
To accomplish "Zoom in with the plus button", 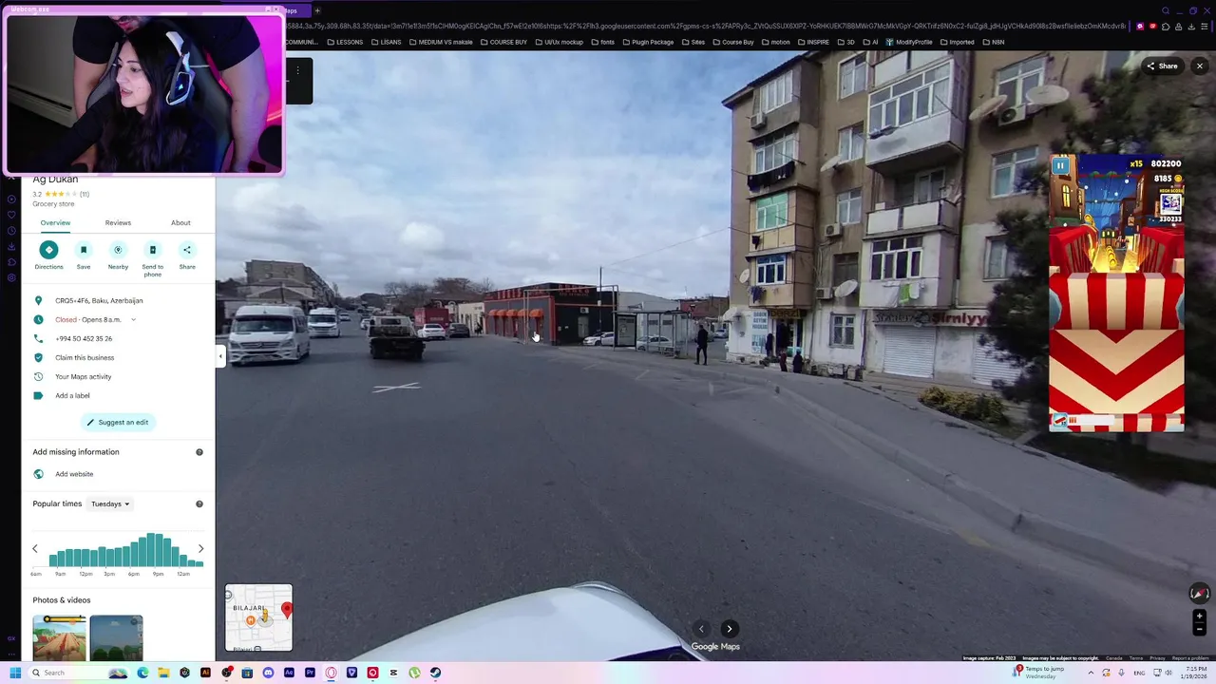I will [1199, 617].
